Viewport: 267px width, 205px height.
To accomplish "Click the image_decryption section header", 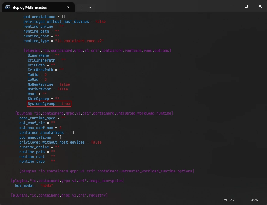I will pyautogui.click(x=68, y=181).
